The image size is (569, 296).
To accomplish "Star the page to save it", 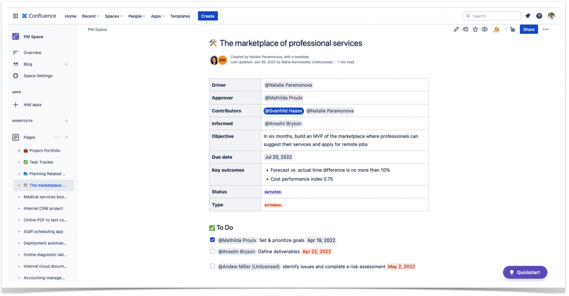I will tap(475, 29).
